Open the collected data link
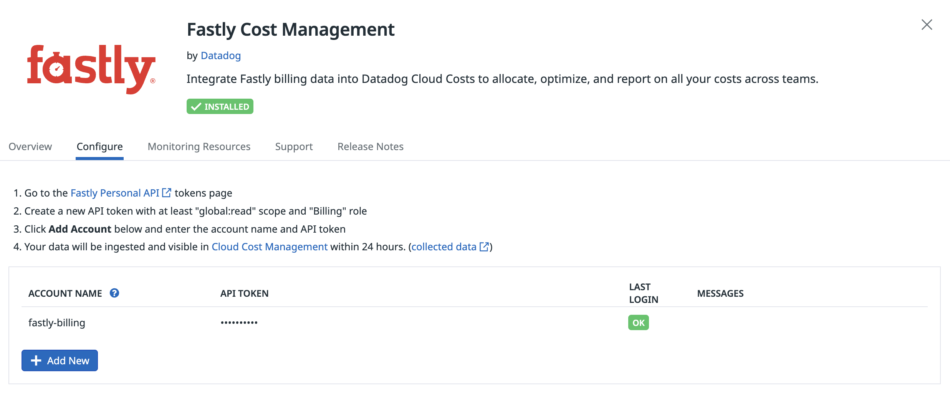The image size is (950, 400). coord(444,247)
